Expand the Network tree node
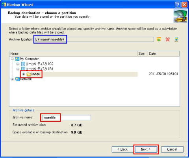This screenshot has height=158, width=189. [12, 79]
